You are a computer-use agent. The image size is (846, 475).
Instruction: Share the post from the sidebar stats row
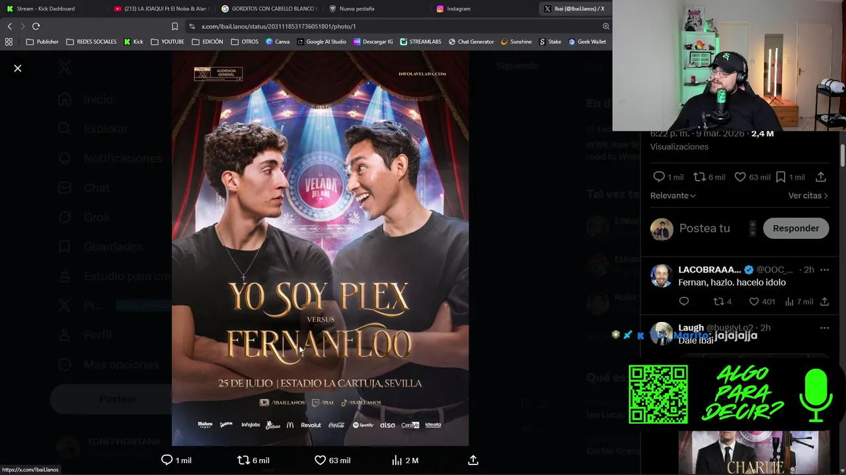pyautogui.click(x=821, y=177)
